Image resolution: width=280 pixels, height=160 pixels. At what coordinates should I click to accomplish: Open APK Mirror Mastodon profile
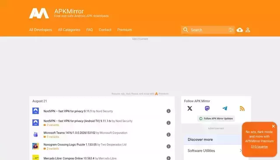click(x=207, y=108)
